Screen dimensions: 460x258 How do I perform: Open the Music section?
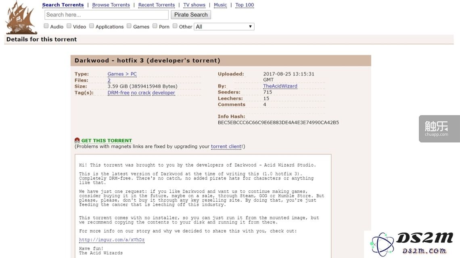(x=220, y=5)
